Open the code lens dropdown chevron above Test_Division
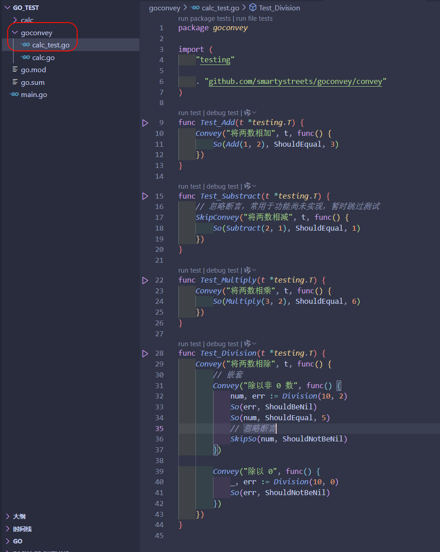This screenshot has height=552, width=440. pyautogui.click(x=255, y=344)
